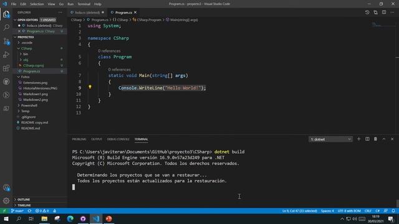
Task: Open the Selection menu
Action: [37, 4]
